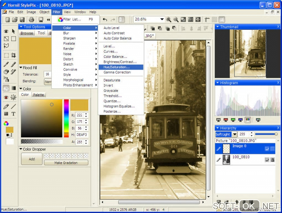Viewport: 282px width, 213px height.
Task: Select the gradient fill tool
Action: [x=14, y=88]
